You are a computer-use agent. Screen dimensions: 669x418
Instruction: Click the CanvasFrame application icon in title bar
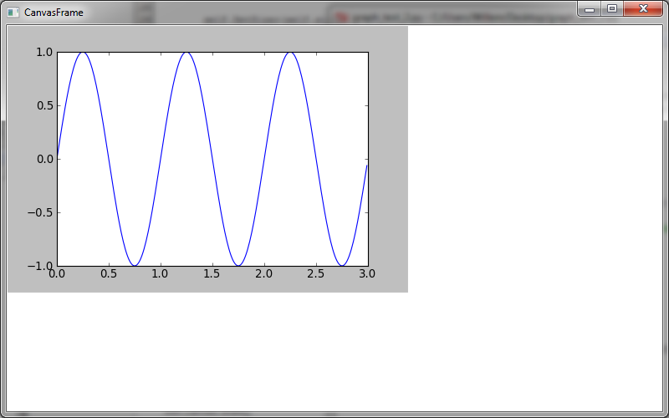click(13, 13)
